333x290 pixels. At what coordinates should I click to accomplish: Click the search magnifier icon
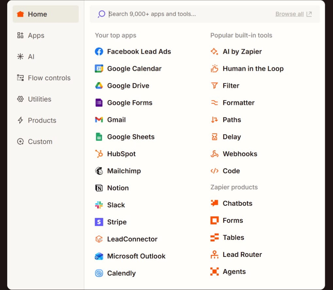point(102,14)
